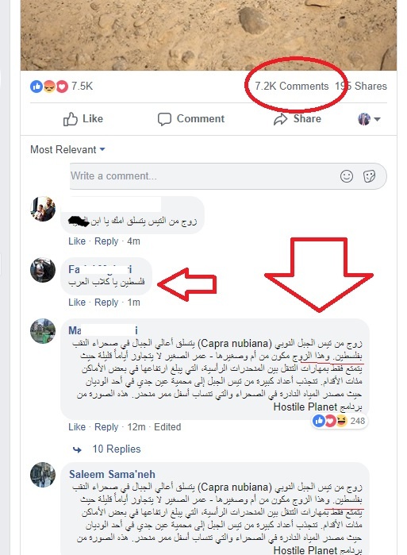Open the profile avatar identity selector dropdown
This screenshot has width=407, height=555.
point(369,119)
